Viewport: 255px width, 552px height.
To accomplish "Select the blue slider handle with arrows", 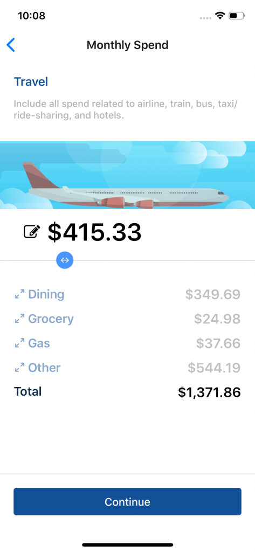I will 65,260.
